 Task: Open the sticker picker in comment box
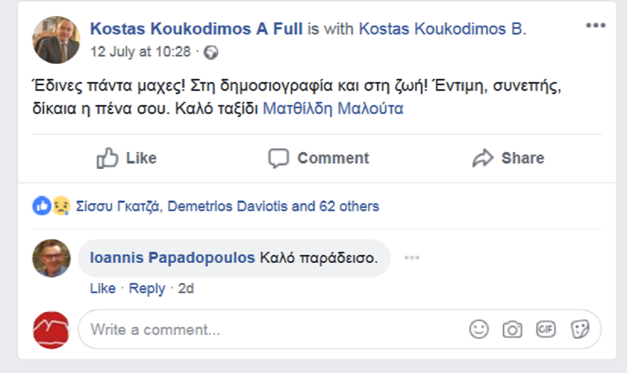[579, 329]
